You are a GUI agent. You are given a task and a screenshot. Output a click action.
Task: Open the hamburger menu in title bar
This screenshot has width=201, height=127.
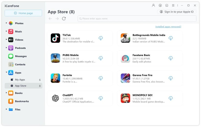[x=173, y=5]
